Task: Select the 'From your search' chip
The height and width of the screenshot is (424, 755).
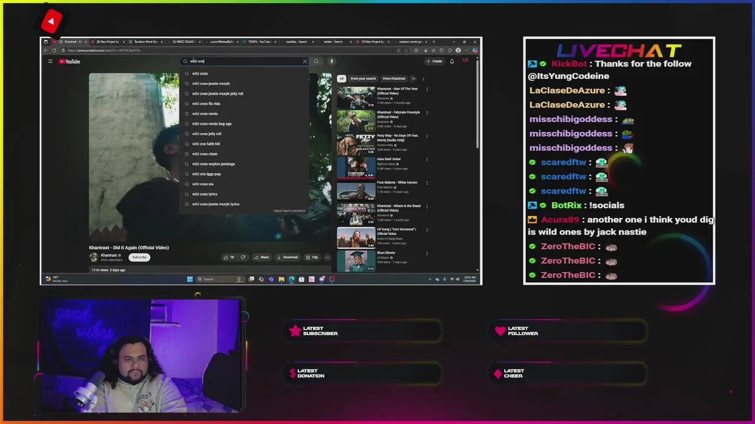Action: click(363, 78)
